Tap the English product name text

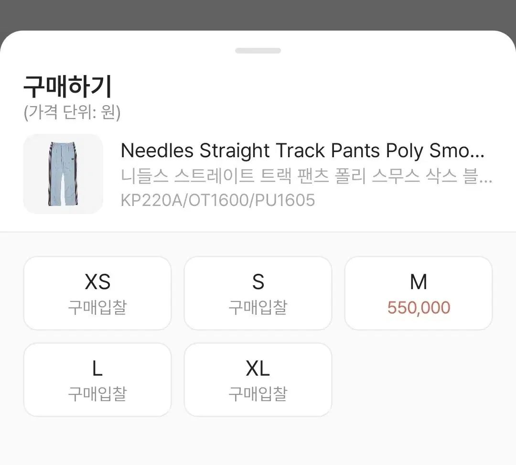302,151
